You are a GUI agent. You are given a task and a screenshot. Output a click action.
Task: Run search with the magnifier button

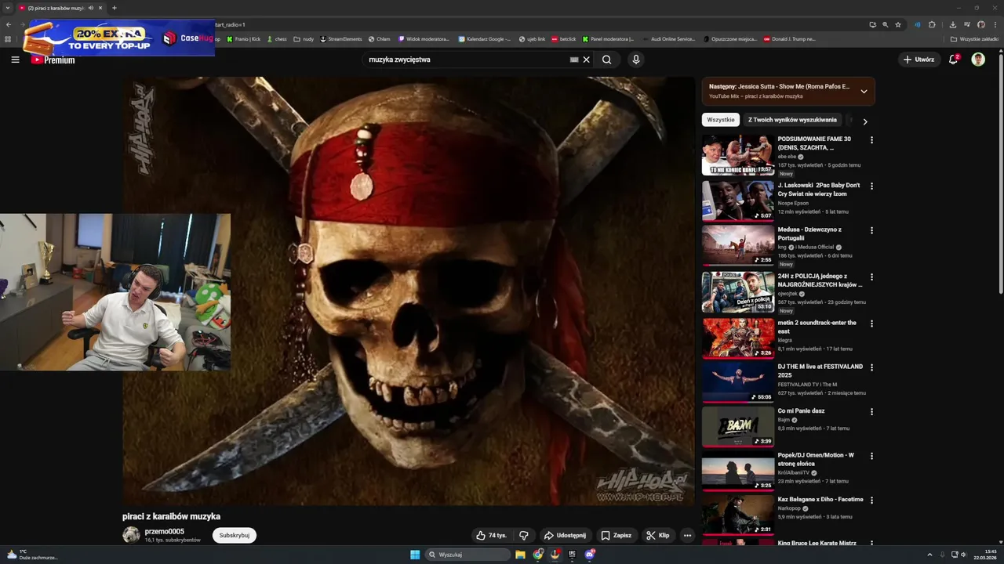pyautogui.click(x=606, y=60)
